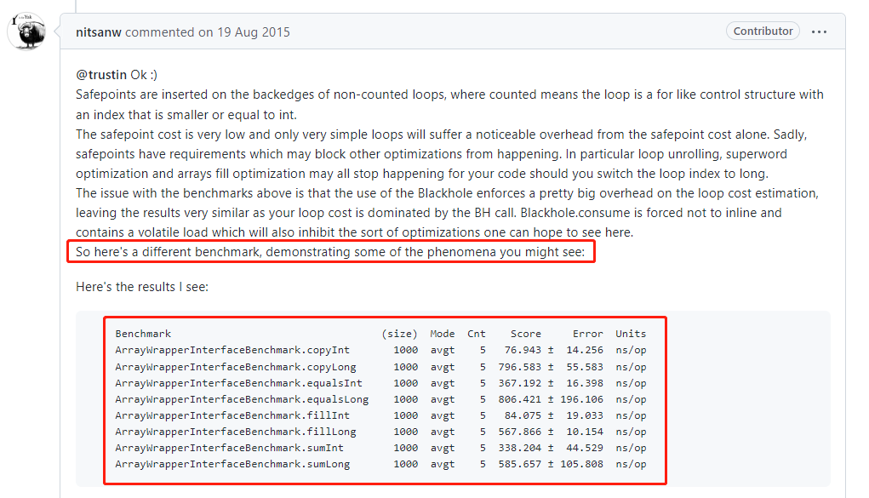Click the score value 76.943
The width and height of the screenshot is (869, 498).
tap(523, 350)
